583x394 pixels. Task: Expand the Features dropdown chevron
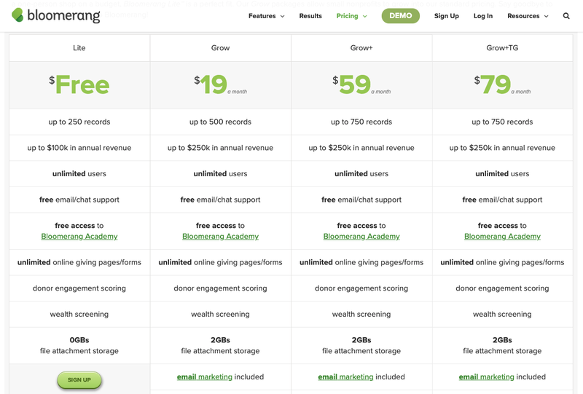click(282, 16)
